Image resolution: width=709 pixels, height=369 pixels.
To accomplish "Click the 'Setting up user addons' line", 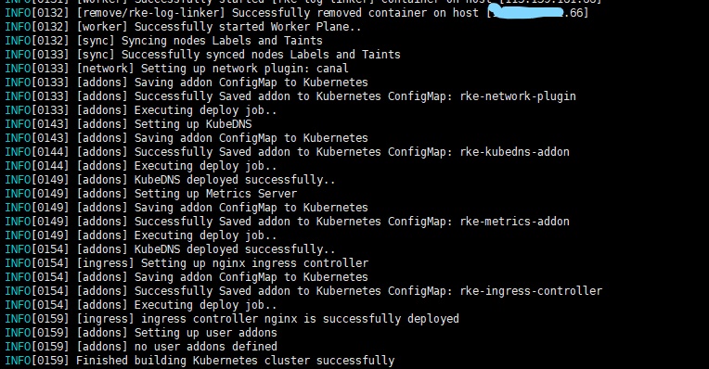I will tap(141, 333).
